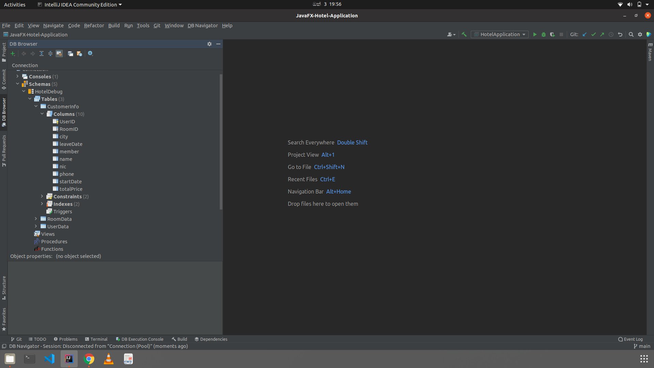Open Git update project (pull) action

pyautogui.click(x=585, y=34)
